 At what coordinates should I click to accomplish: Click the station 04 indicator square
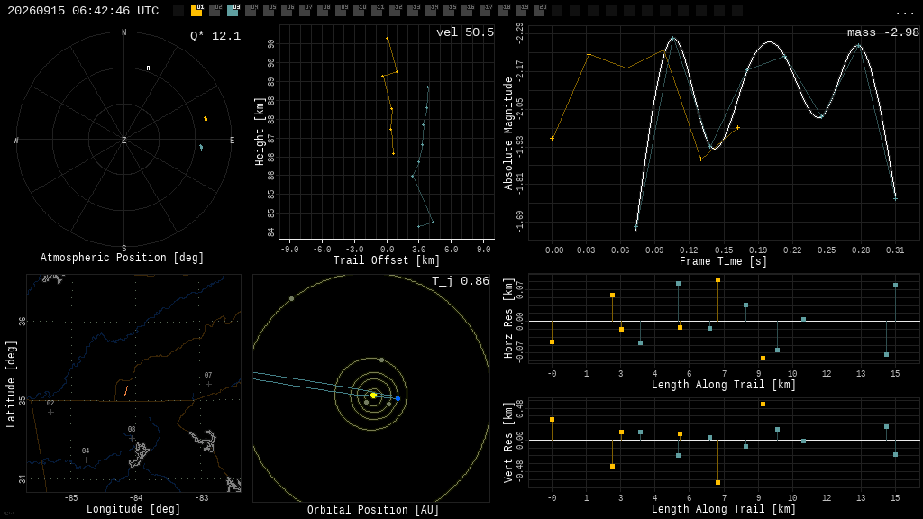[x=251, y=10]
